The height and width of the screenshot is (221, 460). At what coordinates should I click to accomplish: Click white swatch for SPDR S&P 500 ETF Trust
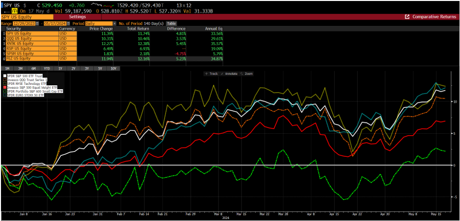4,76
